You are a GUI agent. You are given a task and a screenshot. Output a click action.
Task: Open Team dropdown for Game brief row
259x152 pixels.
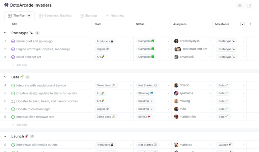click(131, 41)
